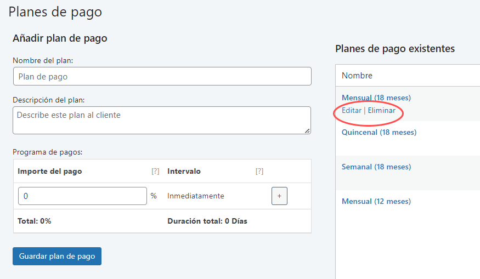480x279 pixels.
Task: Click the help icon beside Intervalo
Action: point(259,172)
